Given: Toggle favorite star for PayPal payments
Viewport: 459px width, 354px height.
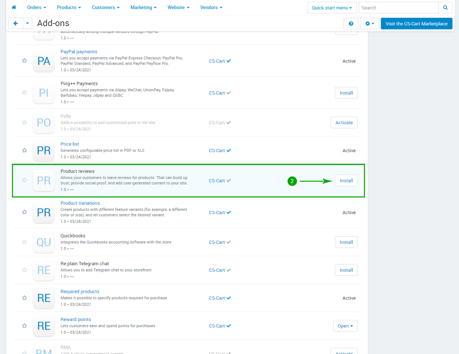Looking at the screenshot, I should click(x=25, y=61).
